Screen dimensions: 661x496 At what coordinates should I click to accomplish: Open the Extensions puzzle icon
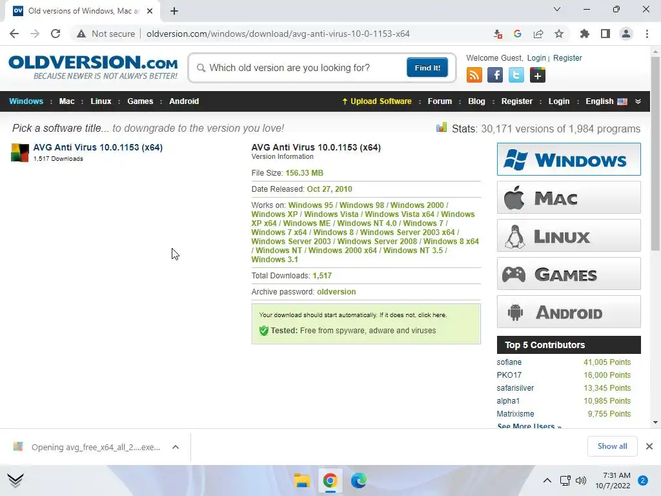pos(584,34)
